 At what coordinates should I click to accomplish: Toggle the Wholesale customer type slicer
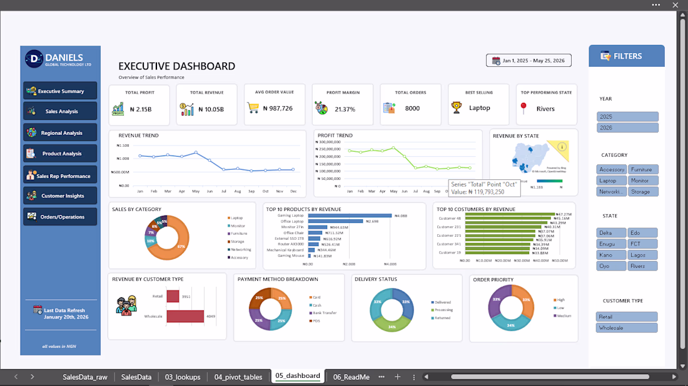coord(627,328)
